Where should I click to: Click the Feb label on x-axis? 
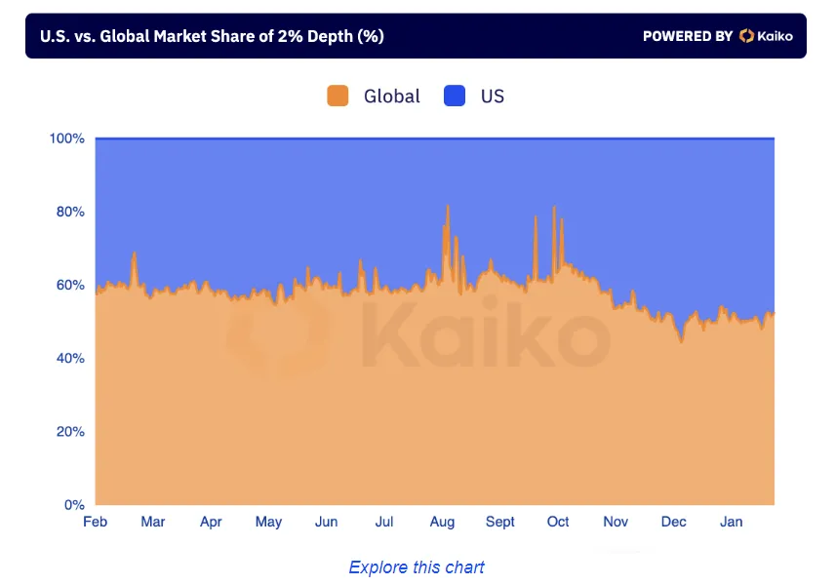pyautogui.click(x=96, y=522)
